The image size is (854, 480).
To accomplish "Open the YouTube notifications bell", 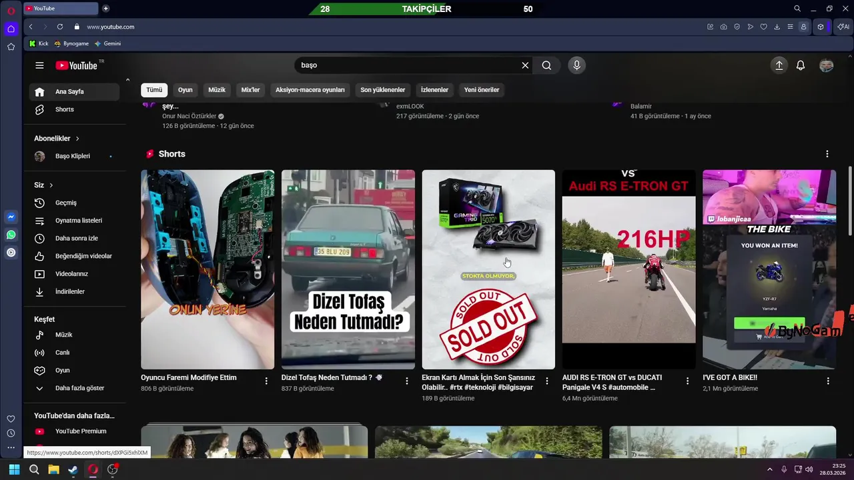I will (801, 65).
